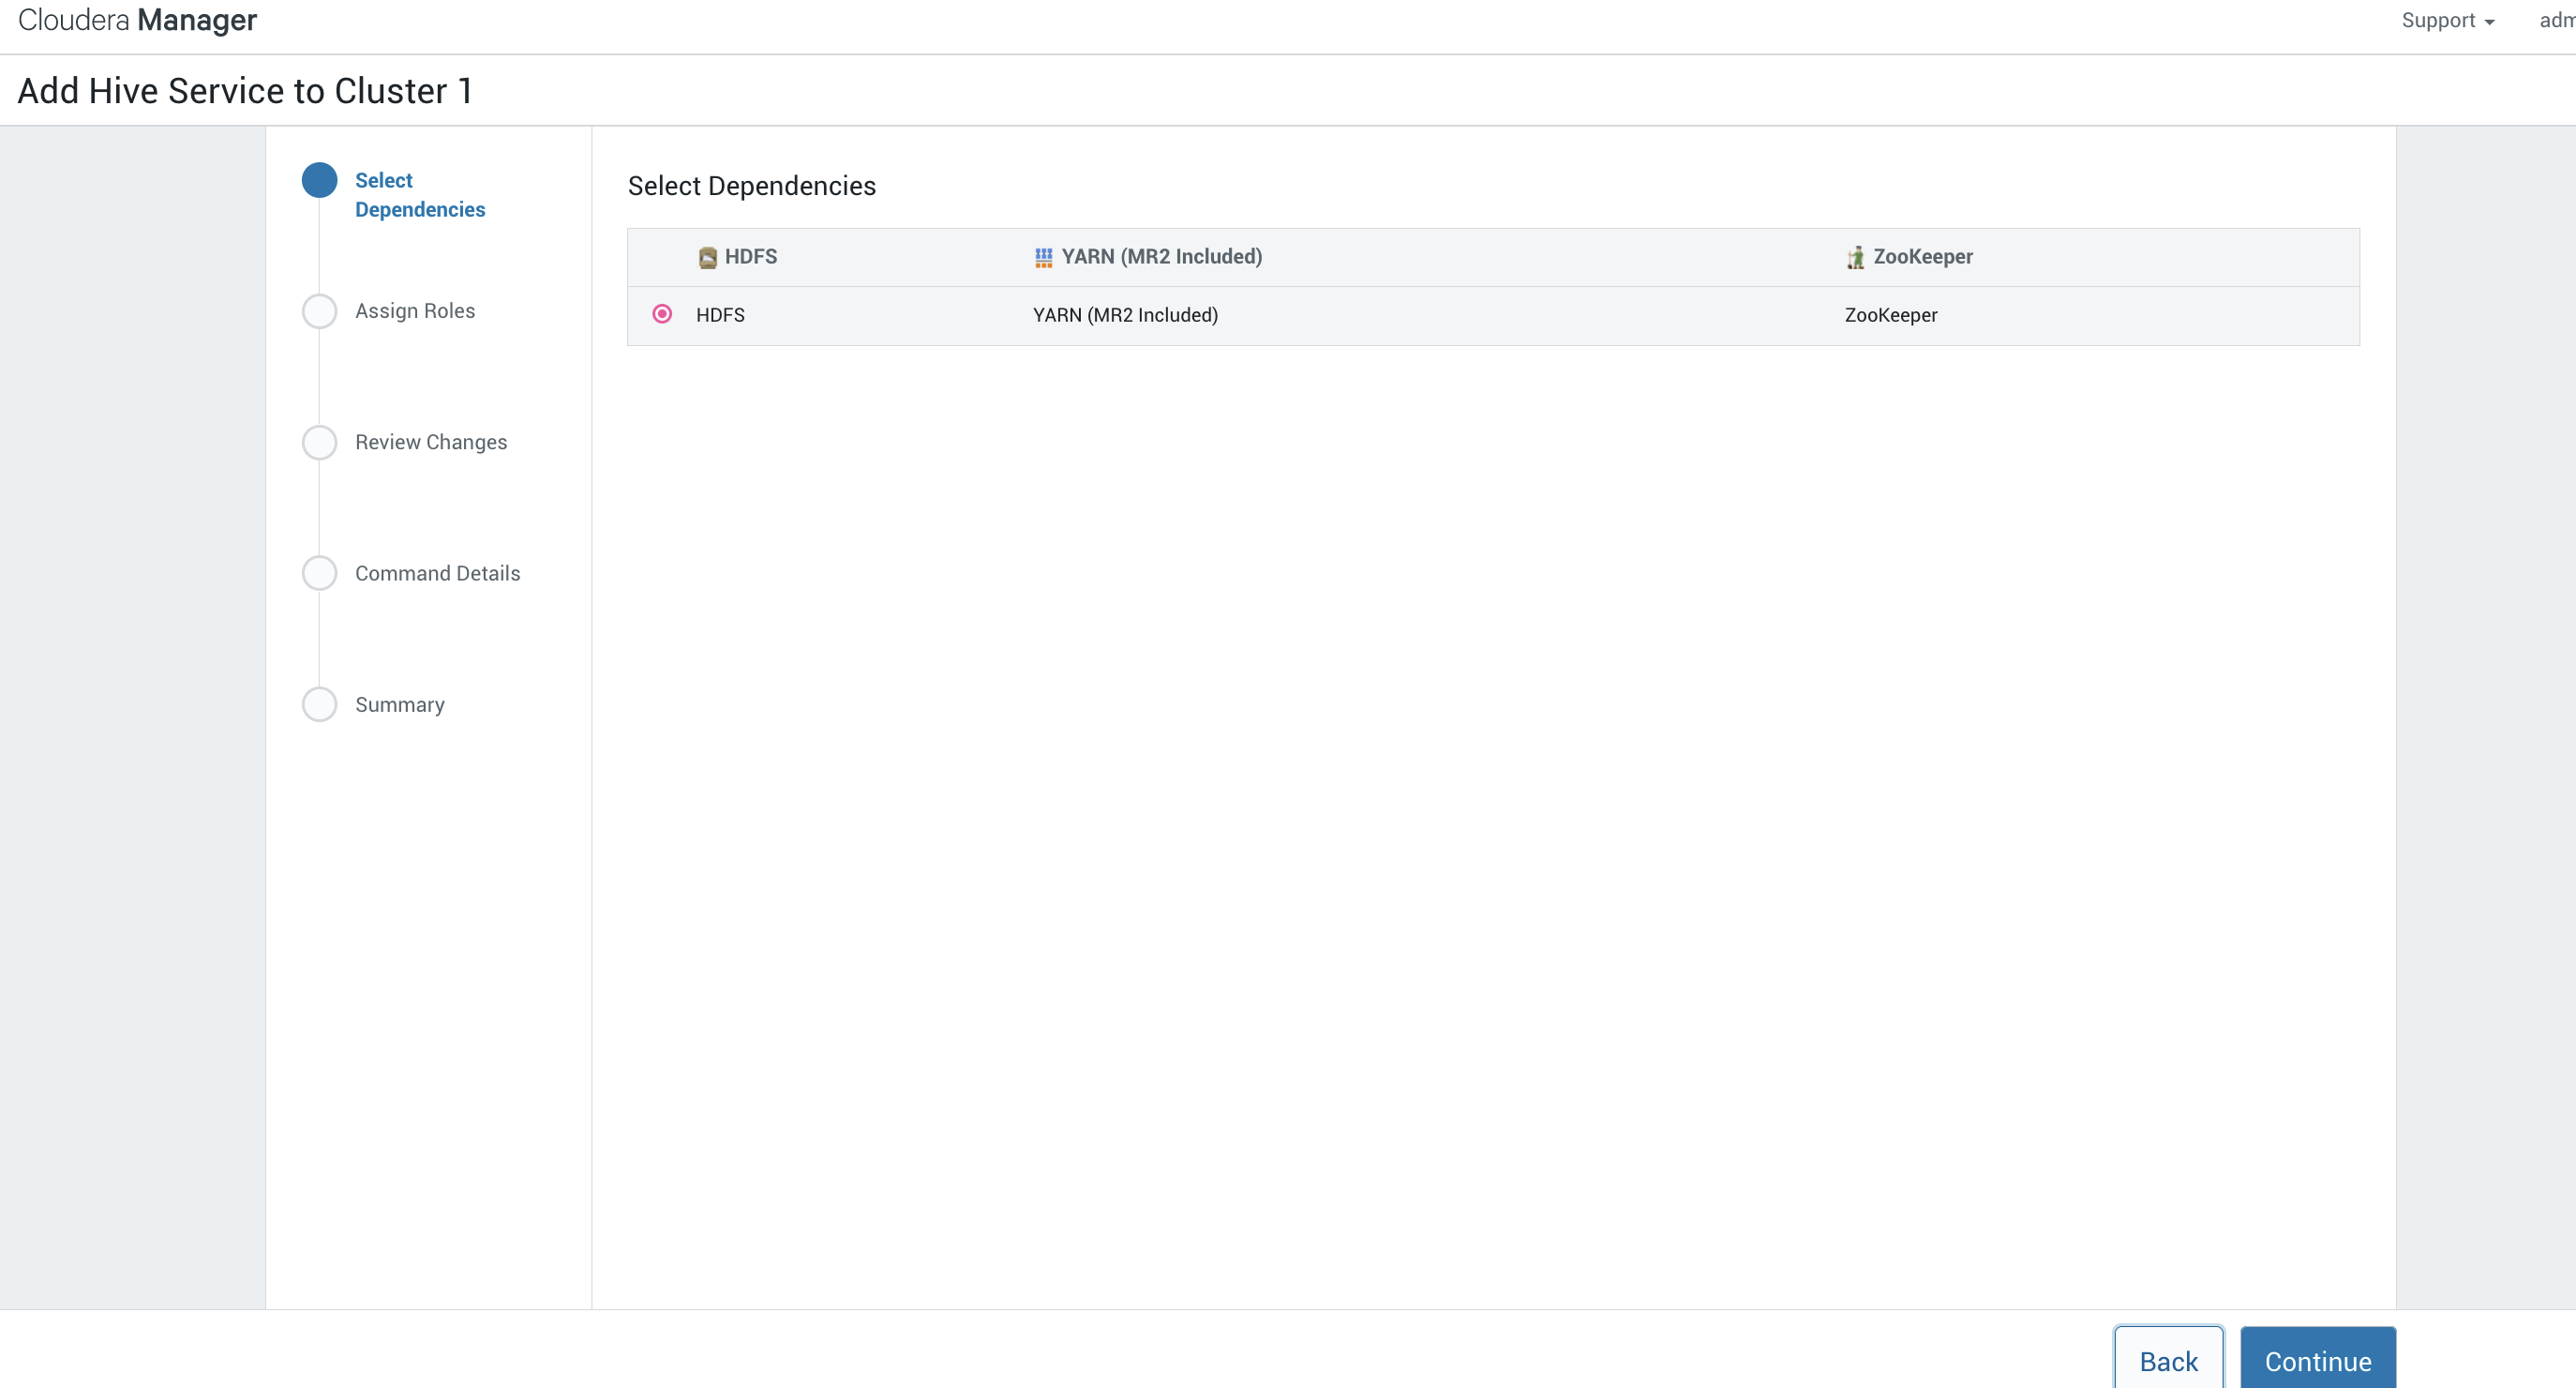Select the HDFS dependency radio button
The width and height of the screenshot is (2576, 1388).
pyautogui.click(x=662, y=314)
